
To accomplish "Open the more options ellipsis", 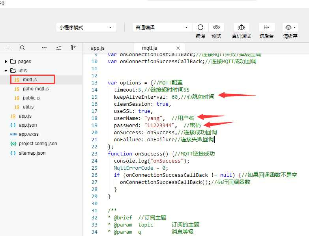I will point(44,48).
